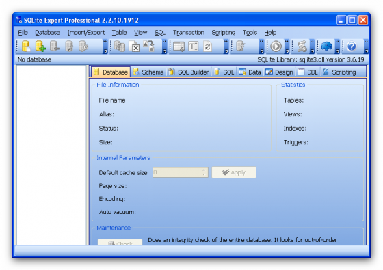Image resolution: width=383 pixels, height=270 pixels.
Task: Click the New Database toolbar icon
Action: click(x=26, y=46)
